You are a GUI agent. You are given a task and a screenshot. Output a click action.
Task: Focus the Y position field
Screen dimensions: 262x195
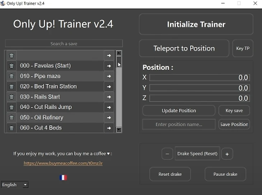click(200, 88)
